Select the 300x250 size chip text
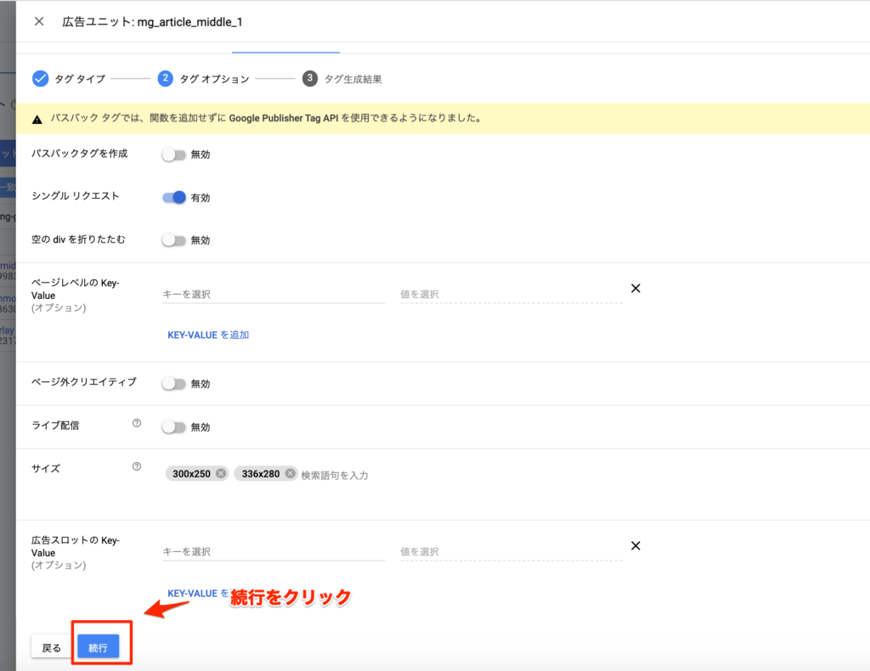 [x=191, y=474]
